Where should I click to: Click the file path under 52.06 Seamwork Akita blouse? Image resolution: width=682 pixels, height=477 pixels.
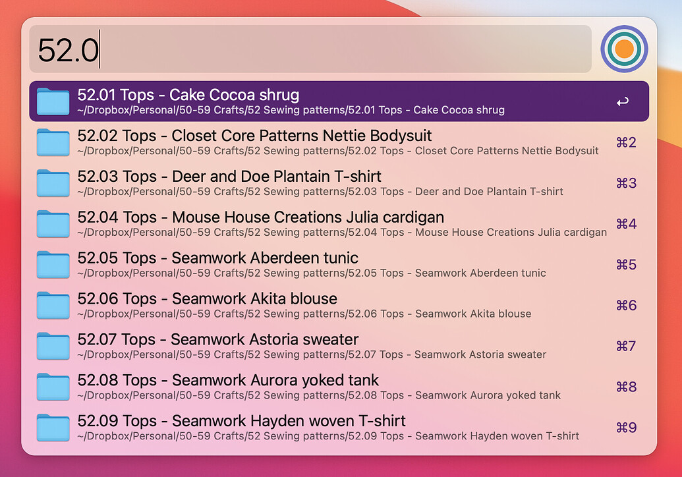304,314
